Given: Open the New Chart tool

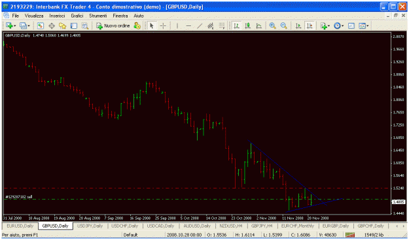Looking at the screenshot, I should [x=9, y=25].
